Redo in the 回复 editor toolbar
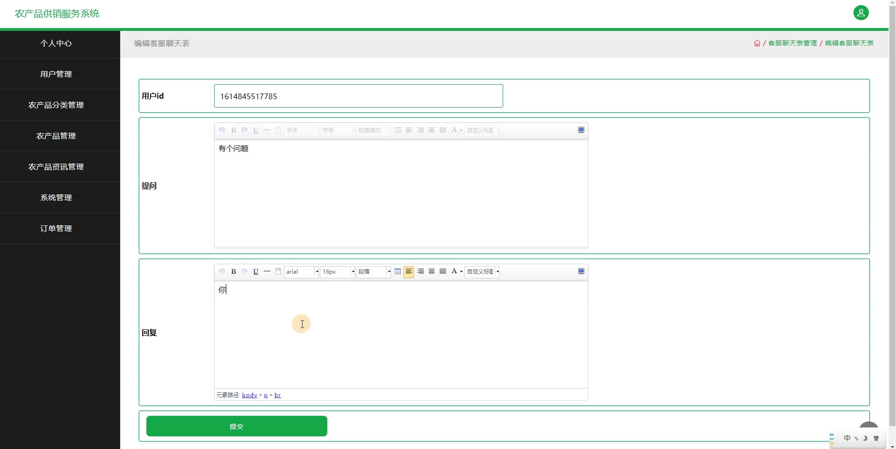The width and height of the screenshot is (896, 449). pos(245,271)
